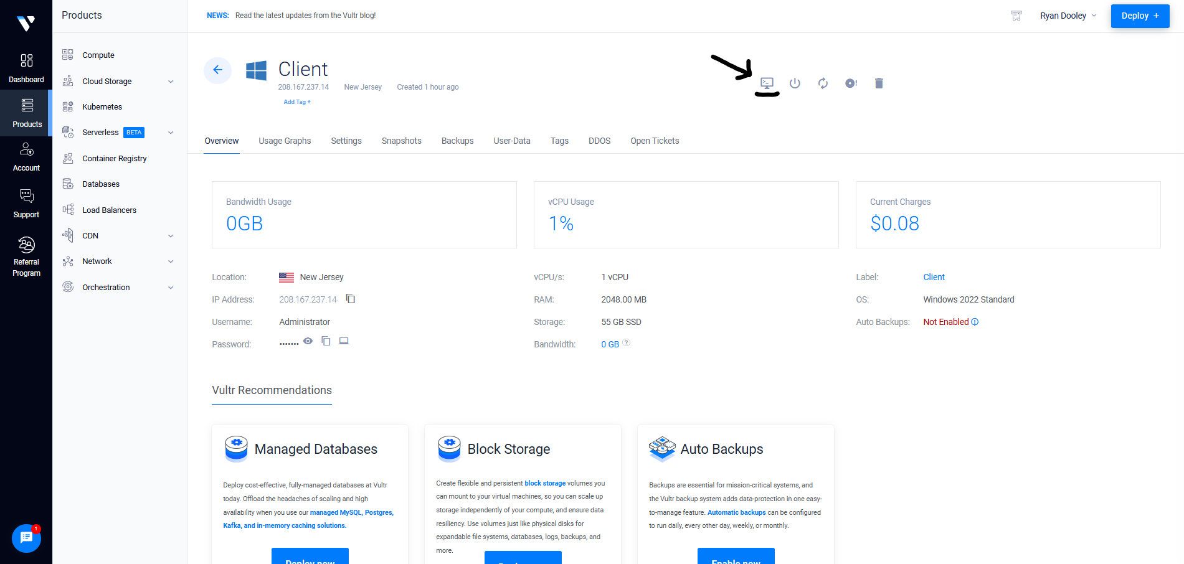Screen dimensions: 1184x564
Task: Click the 0 GB bandwidth link
Action: click(610, 344)
